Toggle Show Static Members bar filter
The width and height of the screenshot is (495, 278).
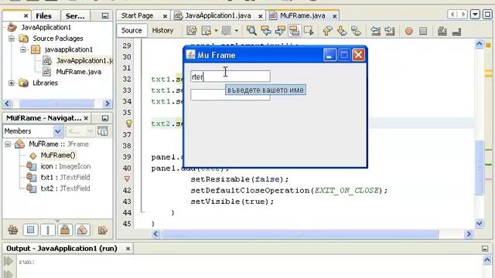coord(48,230)
